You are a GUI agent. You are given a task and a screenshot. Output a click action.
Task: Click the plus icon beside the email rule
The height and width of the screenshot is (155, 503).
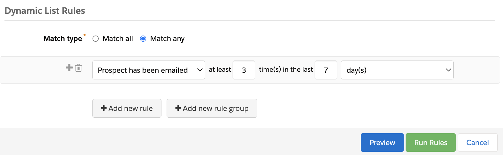pos(69,68)
